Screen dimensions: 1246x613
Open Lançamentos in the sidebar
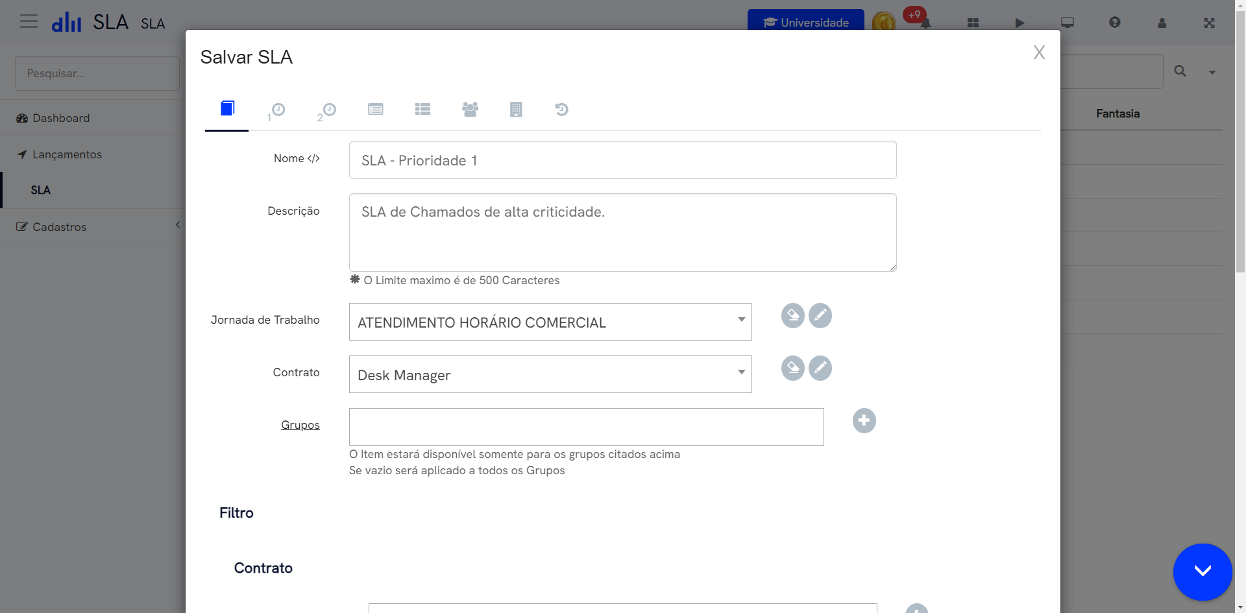coord(93,154)
